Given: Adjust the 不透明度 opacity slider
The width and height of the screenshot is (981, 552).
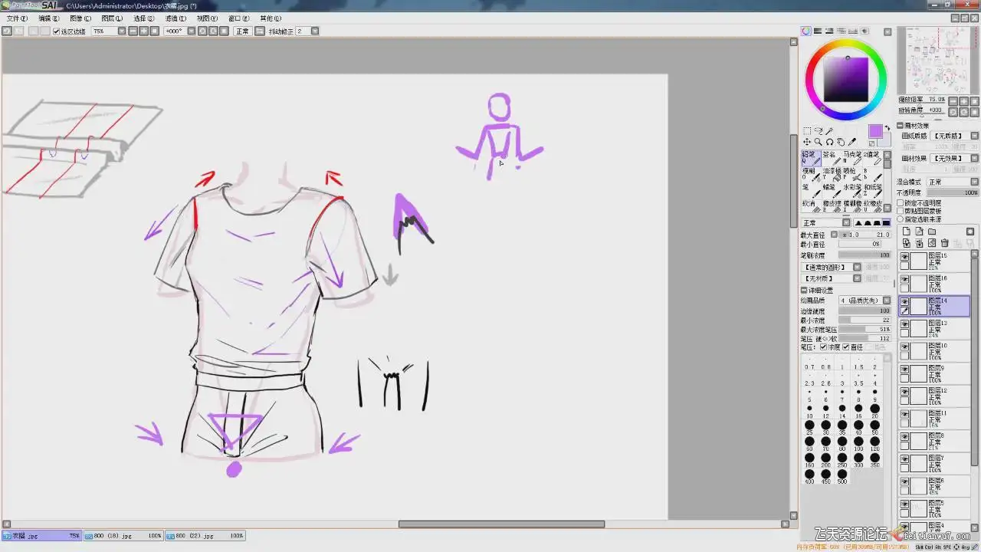Looking at the screenshot, I should [952, 192].
